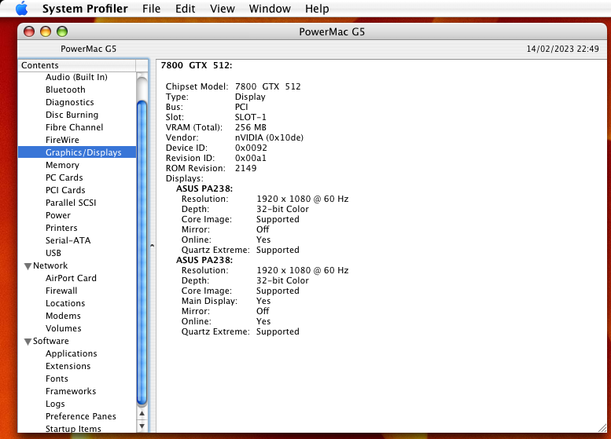Select Power in the Contents list

[58, 215]
